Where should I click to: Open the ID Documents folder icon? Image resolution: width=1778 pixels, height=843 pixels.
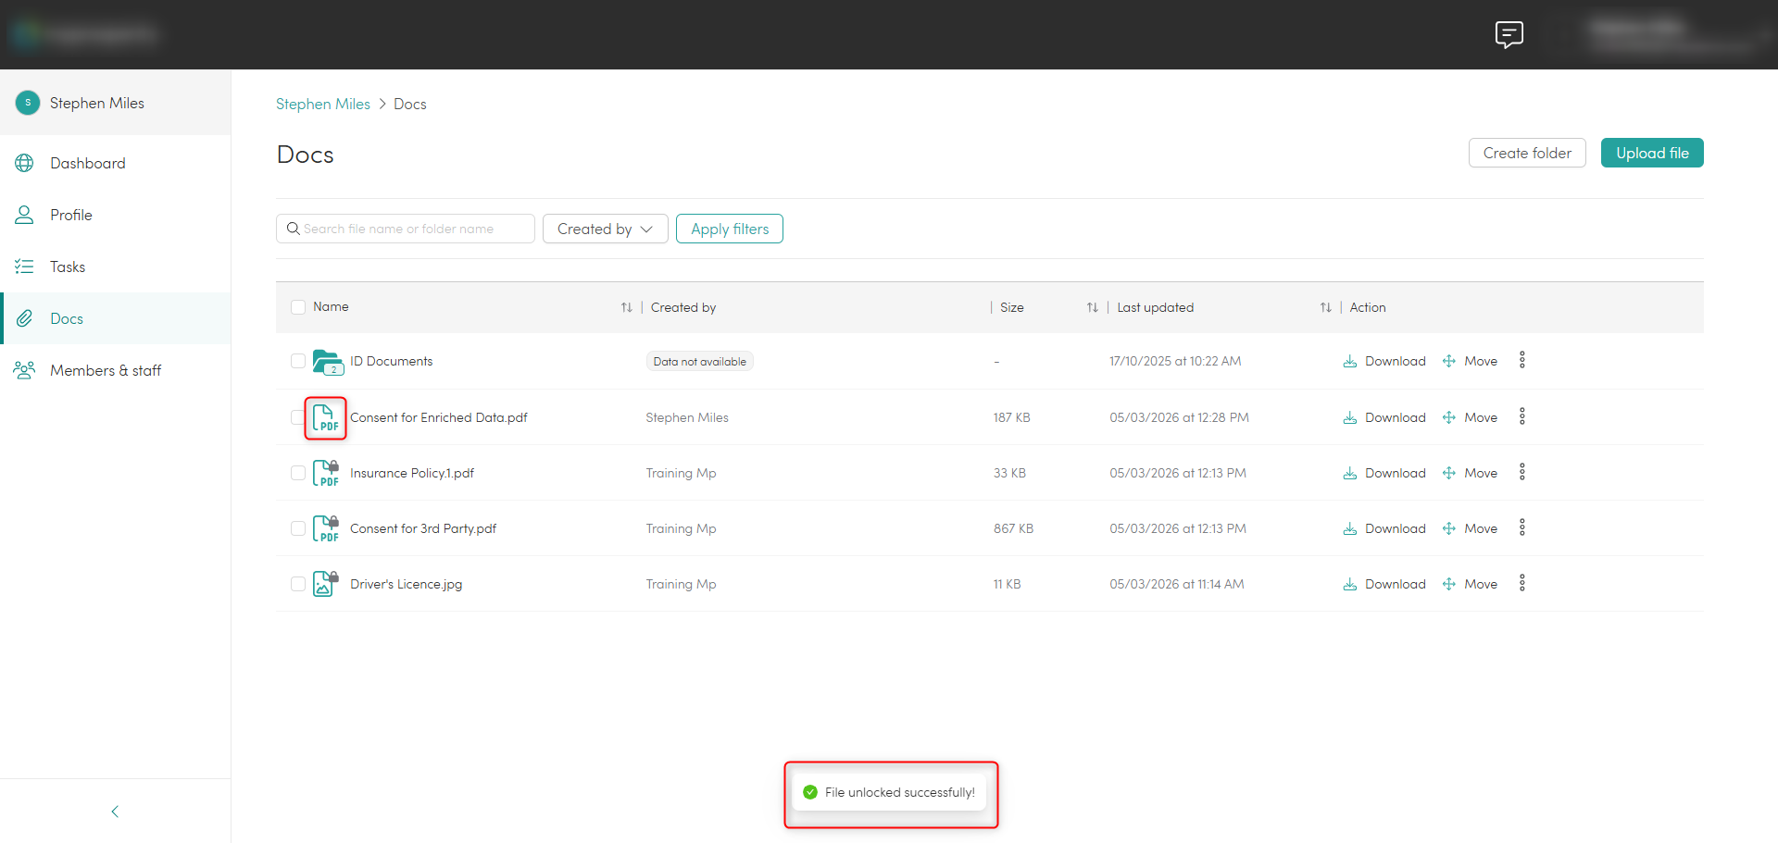(328, 362)
